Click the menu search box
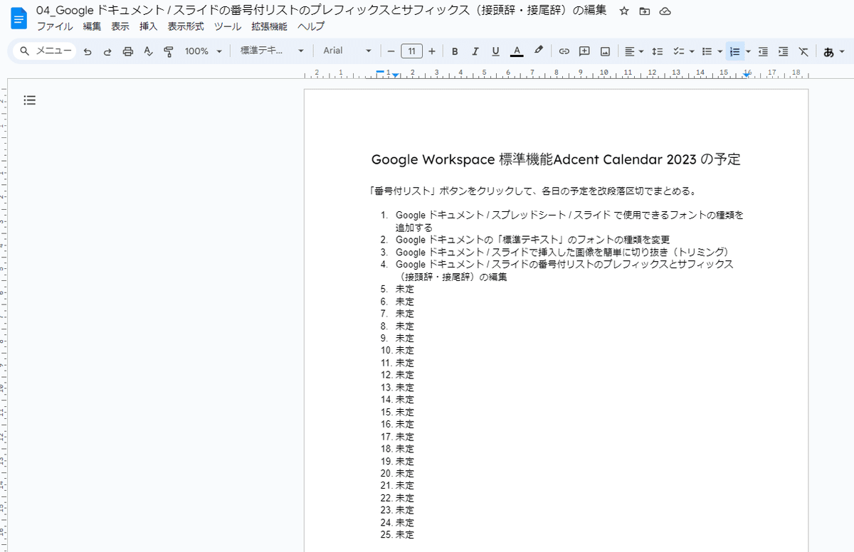The image size is (854, 552). (x=45, y=51)
